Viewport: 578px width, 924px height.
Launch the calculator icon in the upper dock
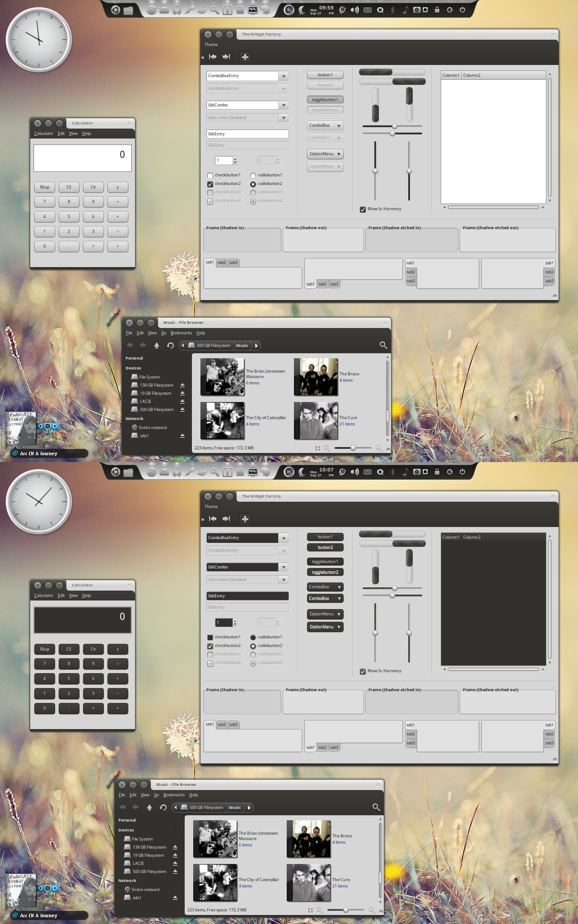(x=240, y=10)
